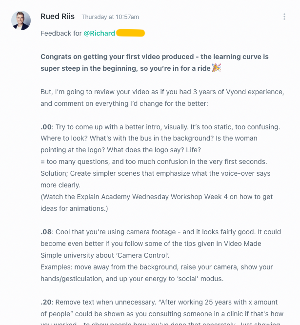Screen dimensions: 300x325
Task: Click the party popper emoji
Action: (x=217, y=68)
